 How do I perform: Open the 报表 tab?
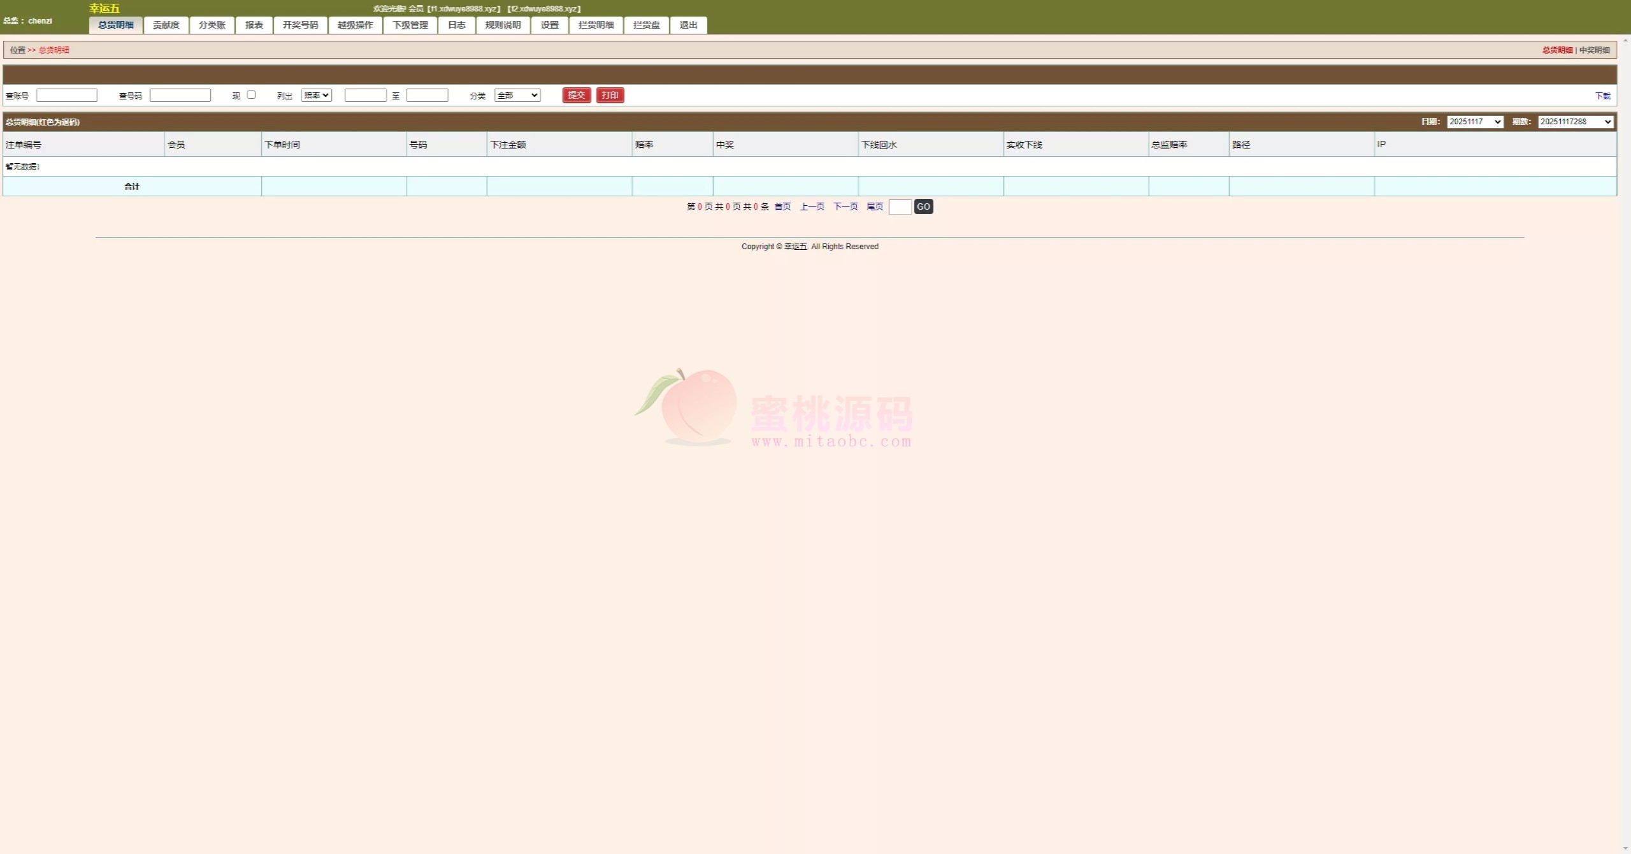[x=254, y=25]
